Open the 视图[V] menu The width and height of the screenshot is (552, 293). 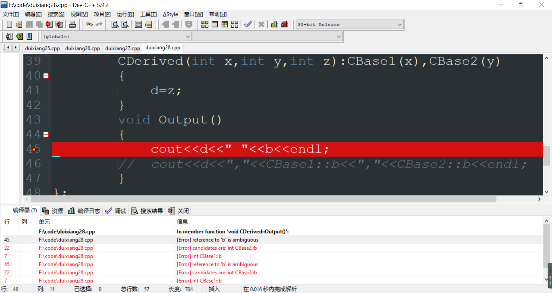coord(79,14)
